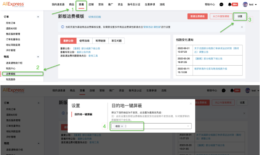Viewport: 260px width, 155px height.
Task: Open 物流中心 in top screenshot sidebar
Action: click(11, 68)
